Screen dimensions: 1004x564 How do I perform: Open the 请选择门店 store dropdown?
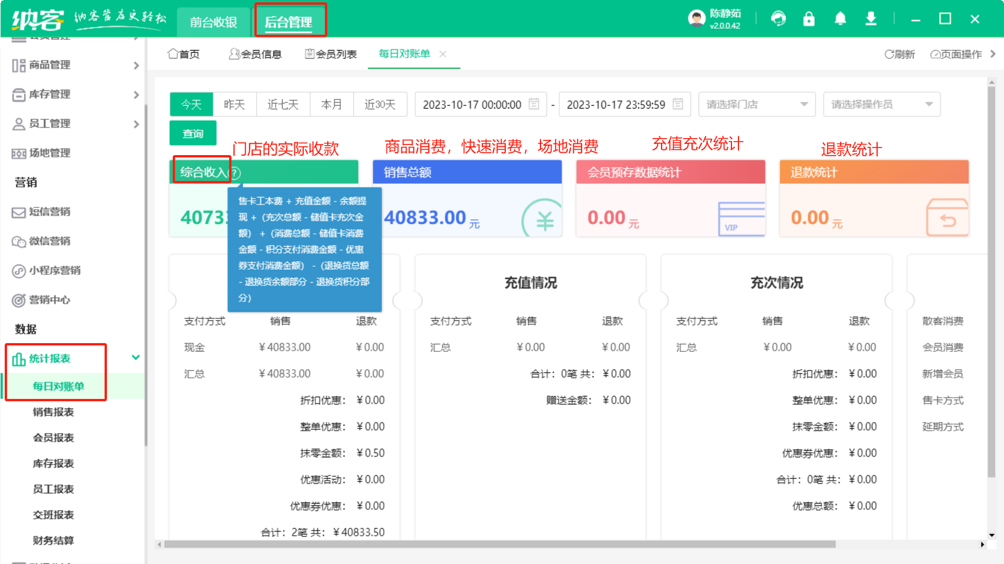click(757, 105)
